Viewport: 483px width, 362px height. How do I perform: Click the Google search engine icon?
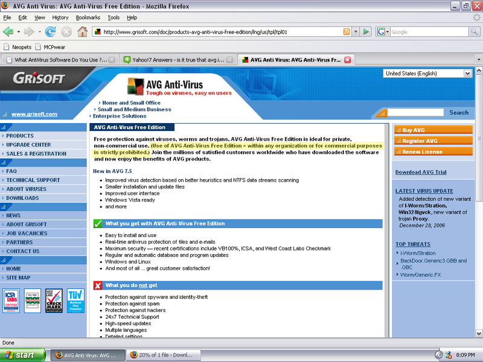[x=381, y=32]
